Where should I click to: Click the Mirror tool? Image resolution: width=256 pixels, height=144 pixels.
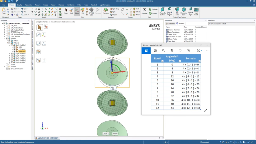point(136,15)
